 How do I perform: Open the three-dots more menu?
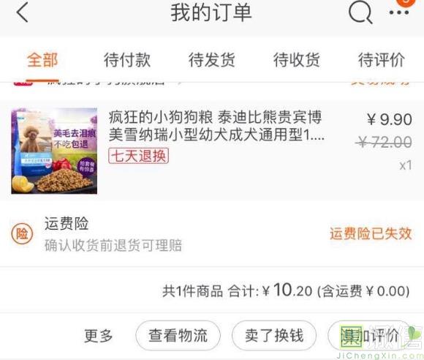click(x=399, y=12)
